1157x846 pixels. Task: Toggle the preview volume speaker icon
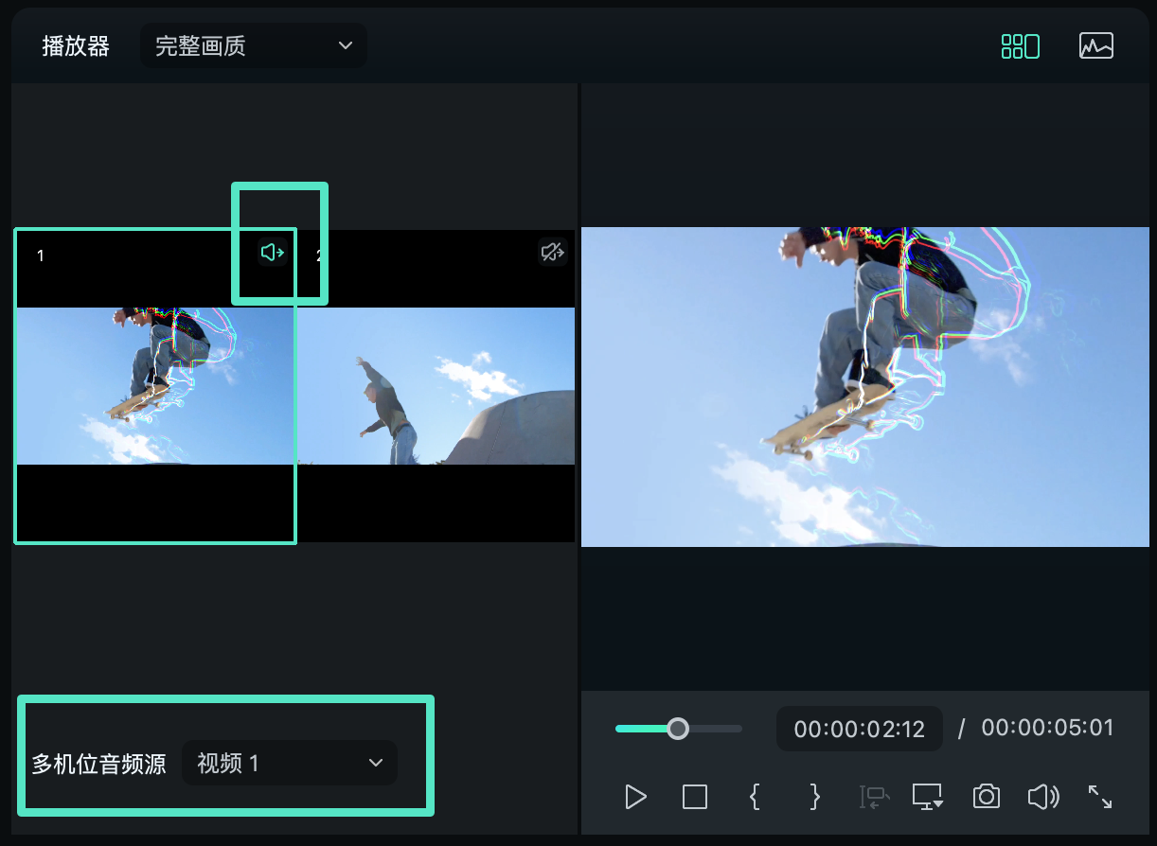point(1042,797)
